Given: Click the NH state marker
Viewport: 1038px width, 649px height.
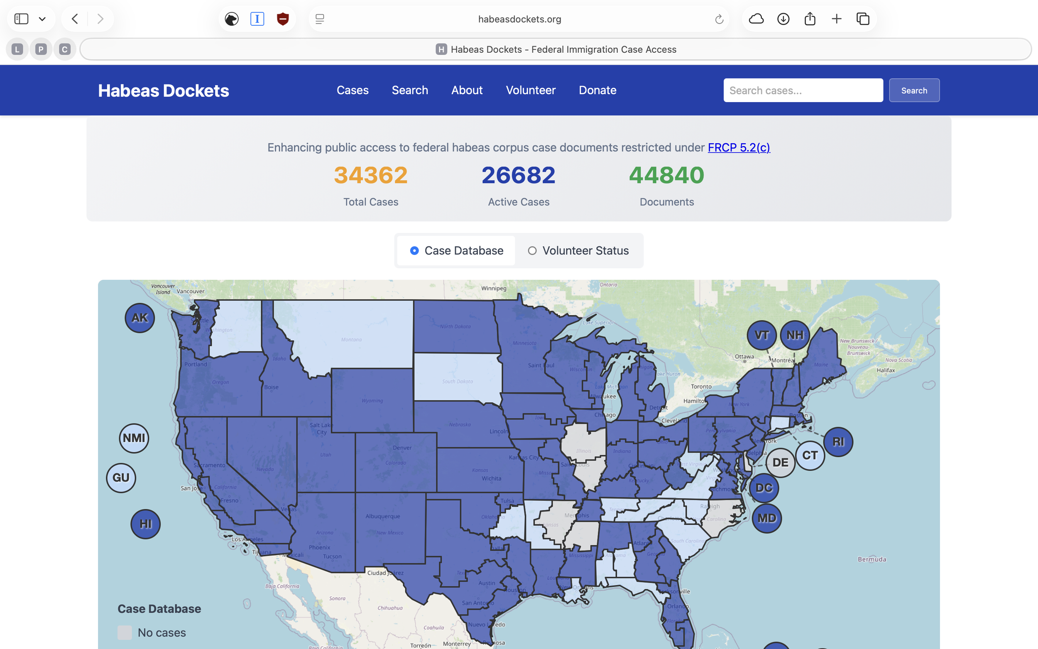Looking at the screenshot, I should pyautogui.click(x=795, y=335).
